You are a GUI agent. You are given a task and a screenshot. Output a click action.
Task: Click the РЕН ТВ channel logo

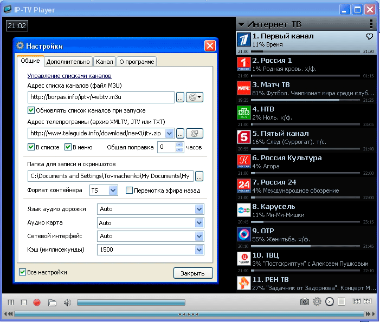(x=243, y=283)
